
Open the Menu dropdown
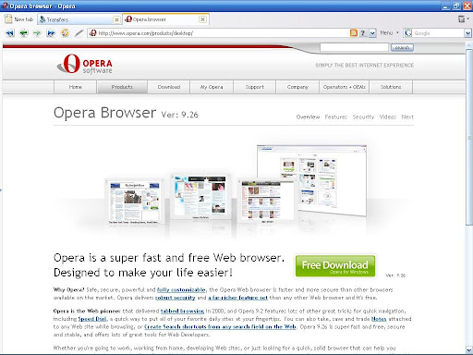(389, 32)
